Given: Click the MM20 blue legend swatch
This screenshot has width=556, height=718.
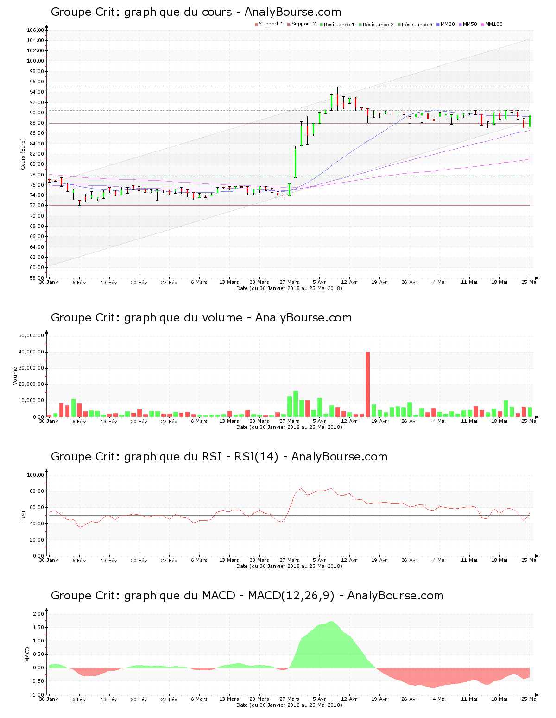Looking at the screenshot, I should point(438,25).
